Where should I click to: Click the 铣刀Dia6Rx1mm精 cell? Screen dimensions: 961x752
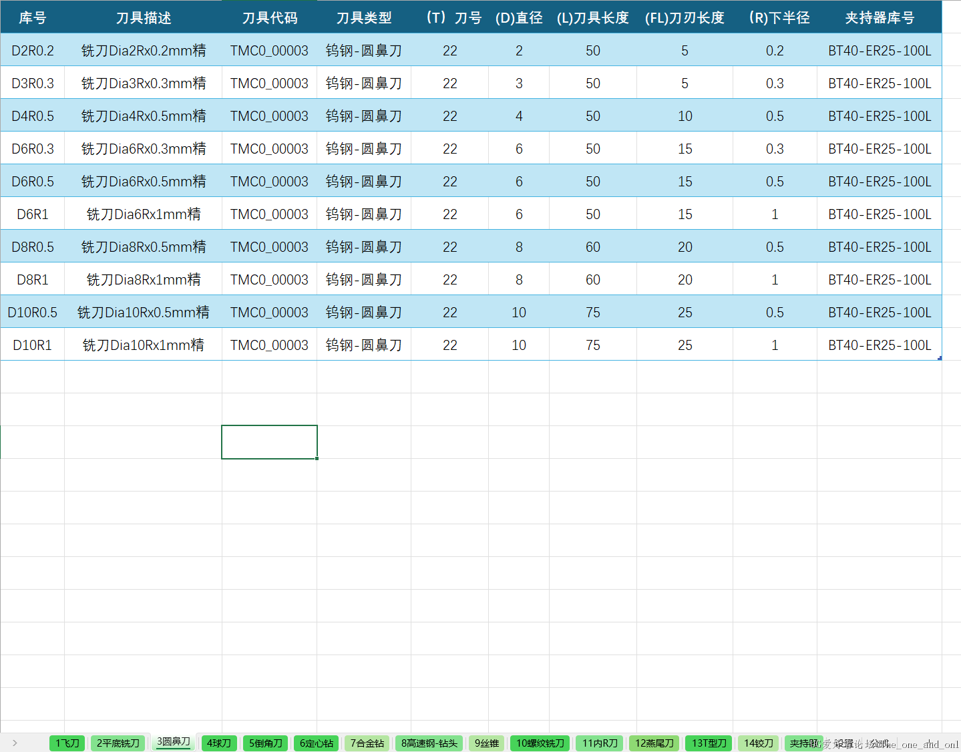point(144,214)
